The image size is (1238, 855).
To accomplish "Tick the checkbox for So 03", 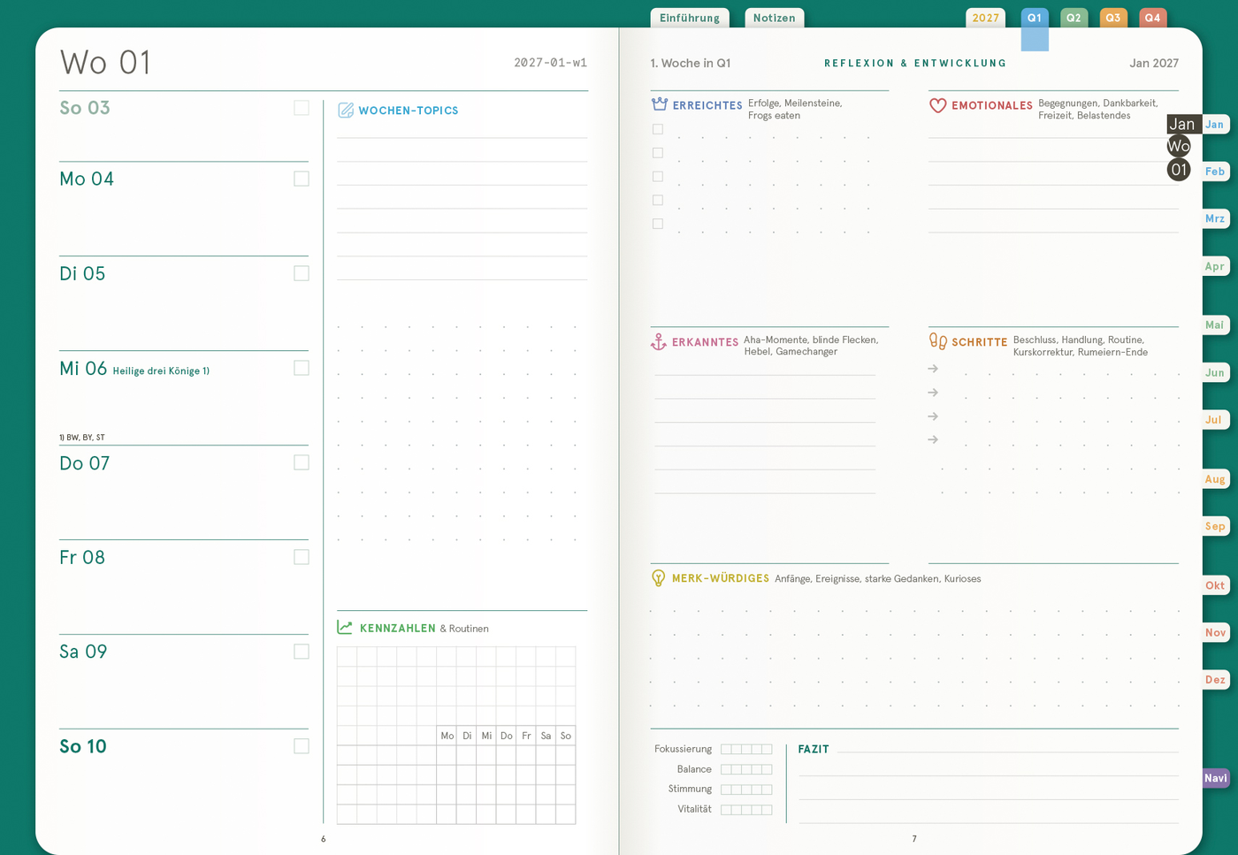I will pyautogui.click(x=302, y=108).
